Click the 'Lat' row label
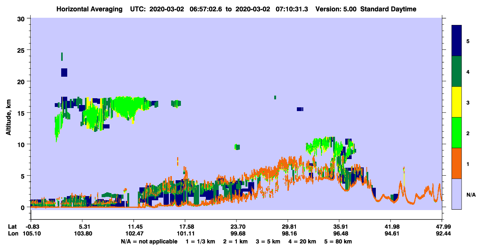Viewport: 491px width, 252px height. [12, 227]
